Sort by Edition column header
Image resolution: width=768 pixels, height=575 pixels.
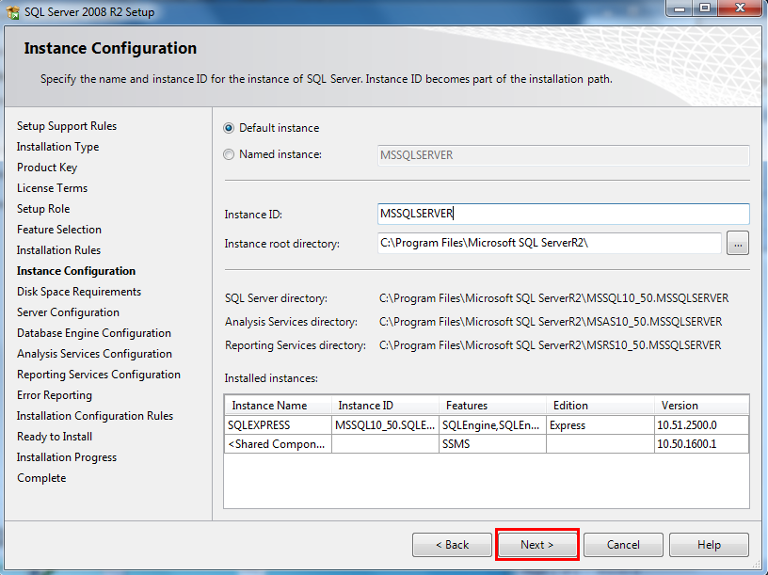pos(600,406)
